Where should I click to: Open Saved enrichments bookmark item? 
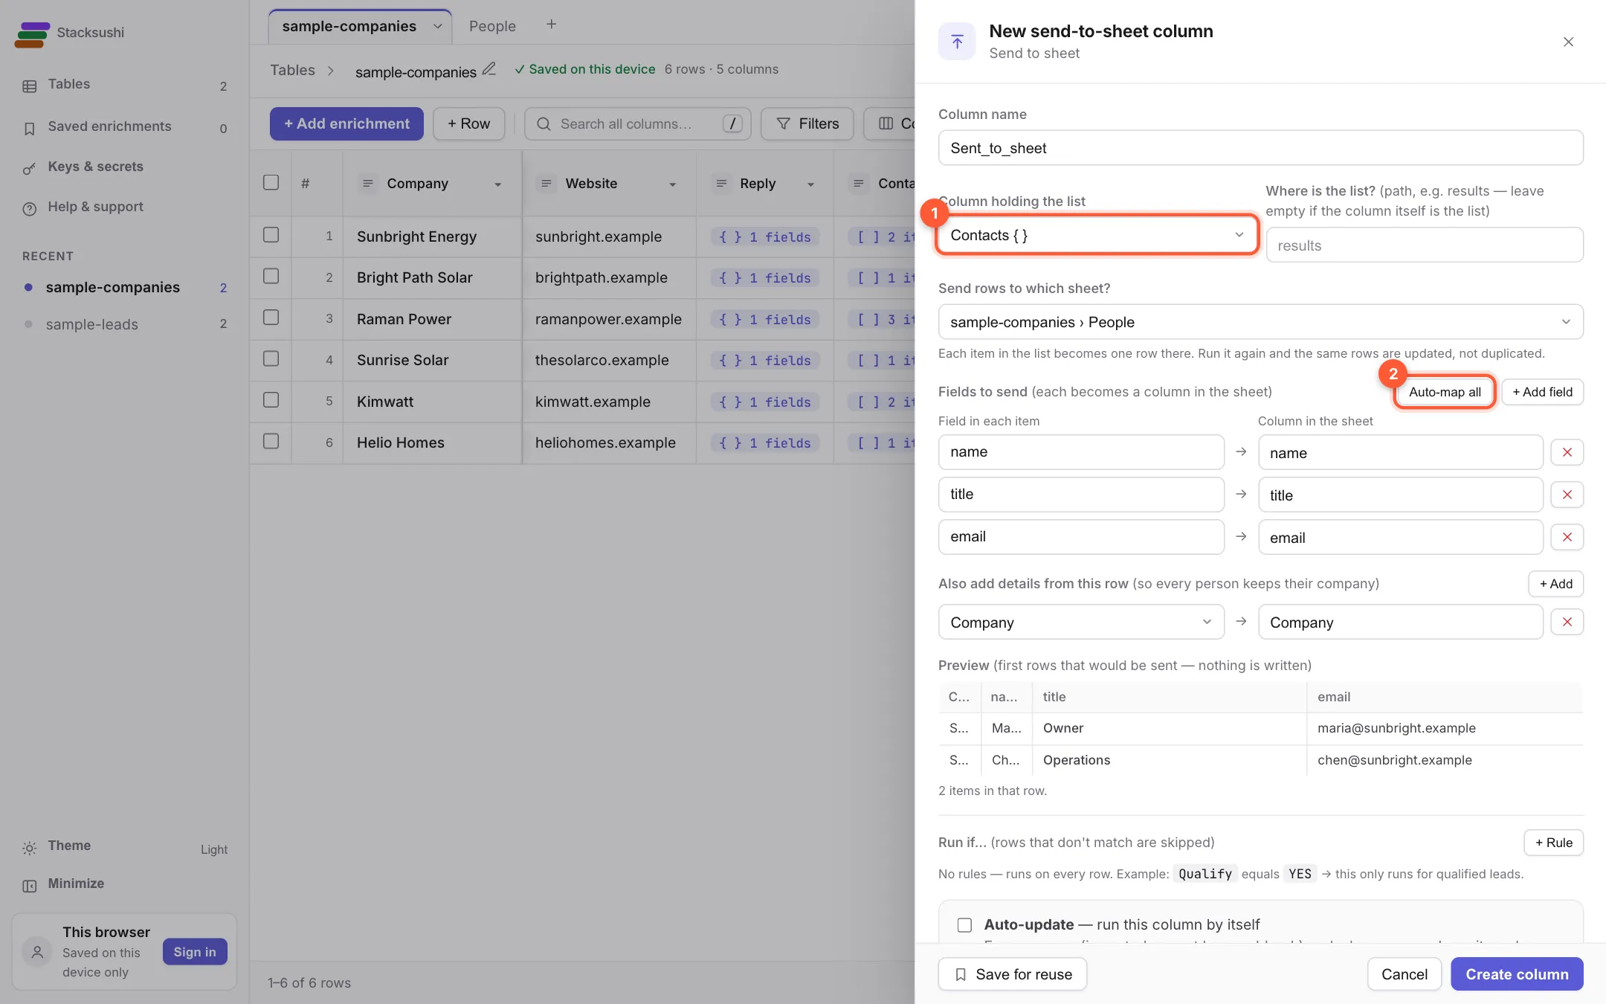tap(124, 127)
